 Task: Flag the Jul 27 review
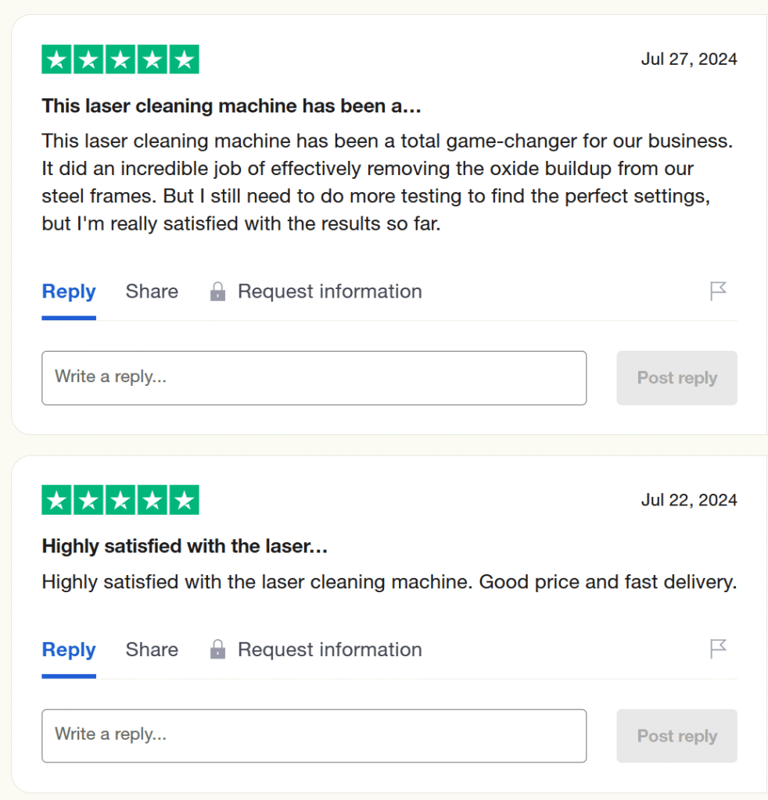[x=718, y=291]
